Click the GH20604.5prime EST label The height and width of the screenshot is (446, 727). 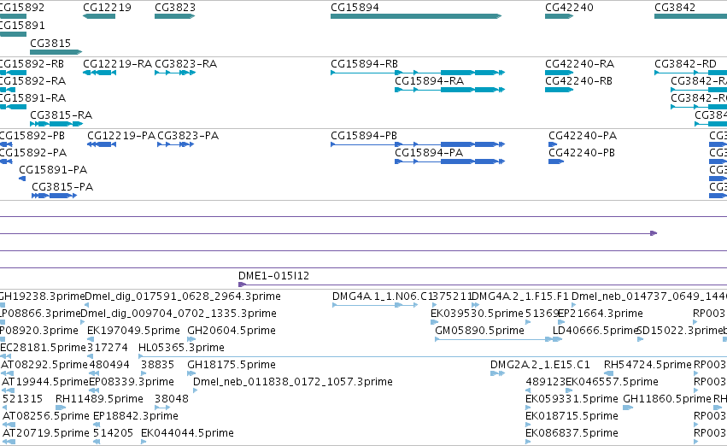[232, 330]
